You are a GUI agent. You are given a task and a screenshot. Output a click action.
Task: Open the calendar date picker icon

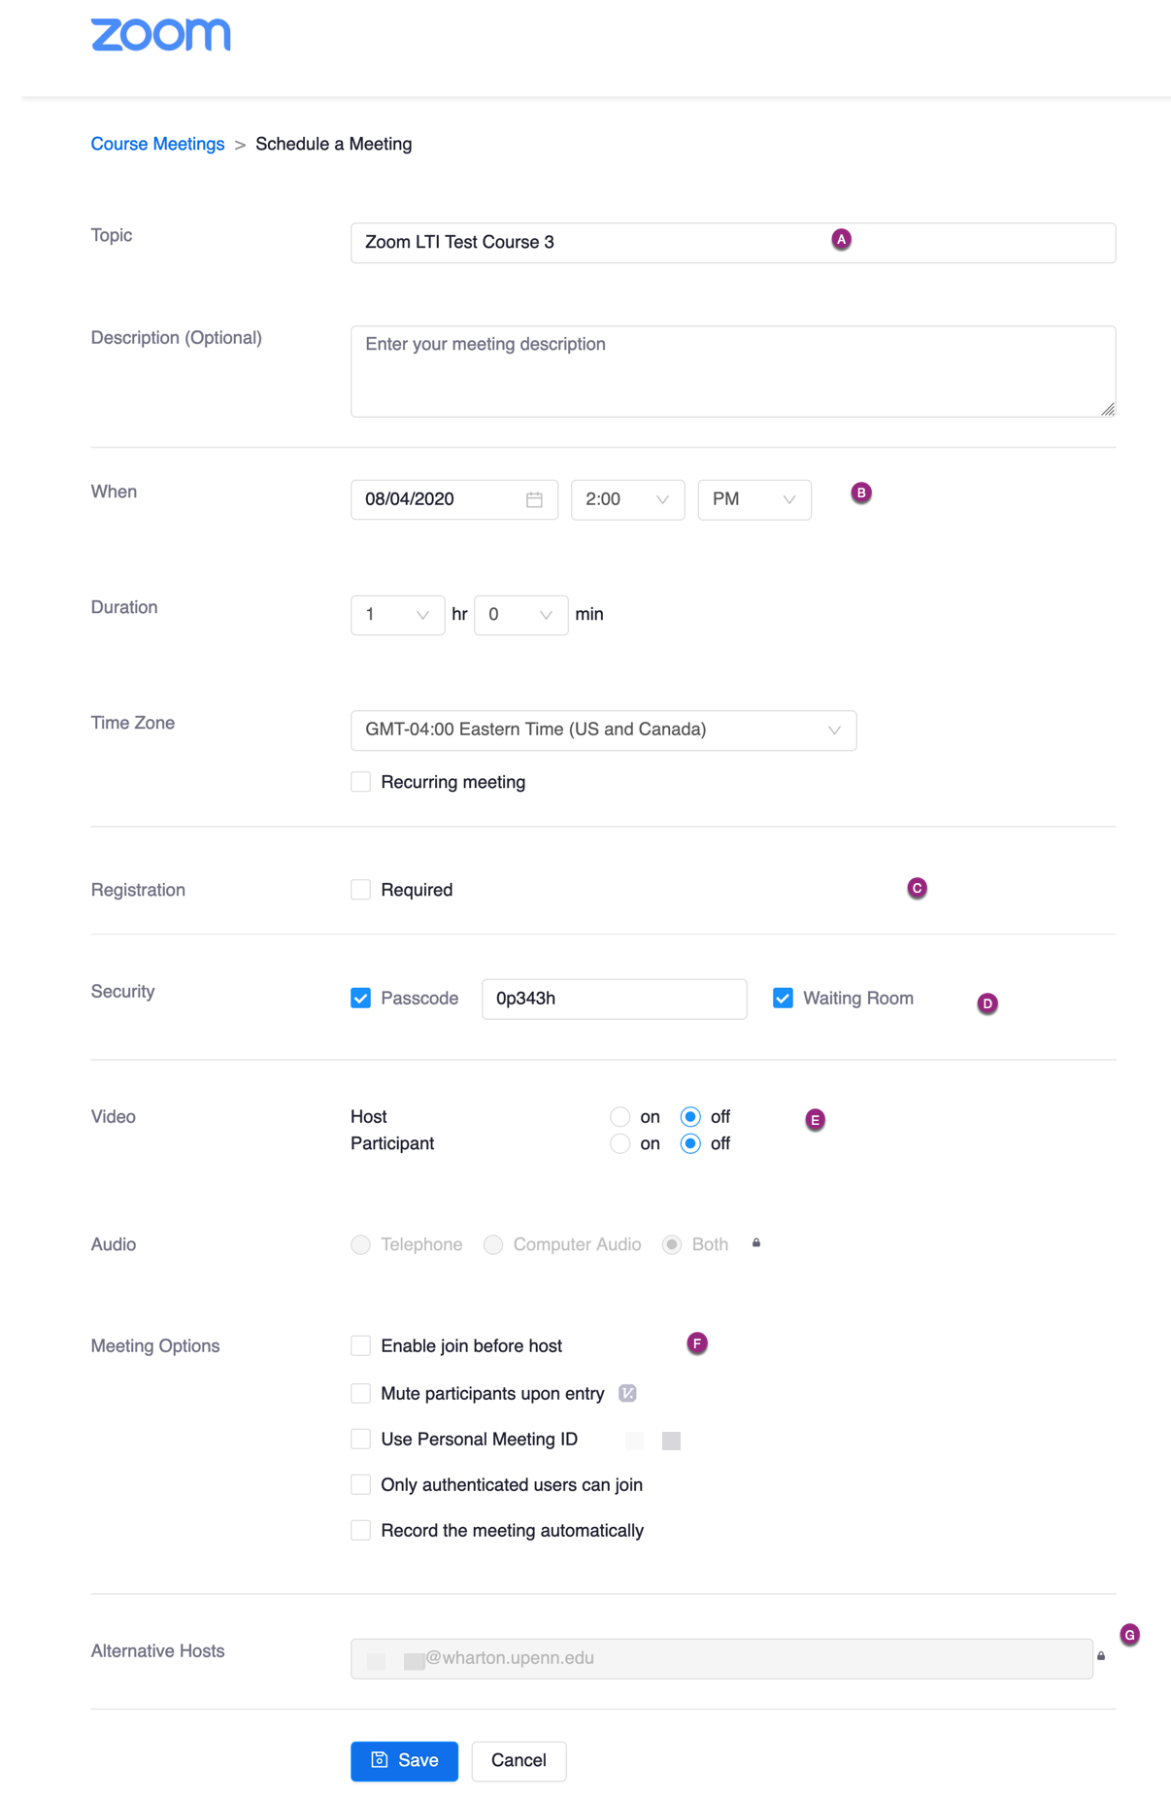coord(534,499)
